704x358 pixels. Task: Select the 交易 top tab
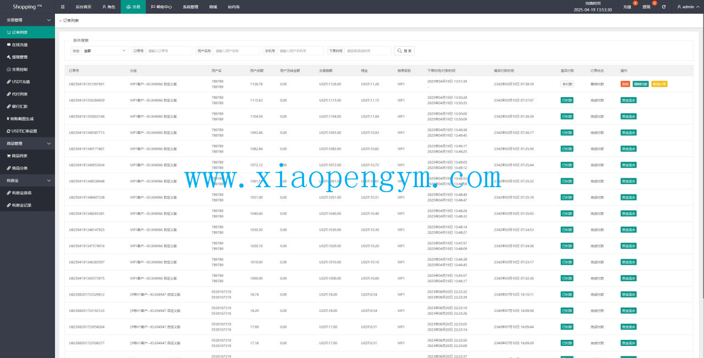coord(133,7)
